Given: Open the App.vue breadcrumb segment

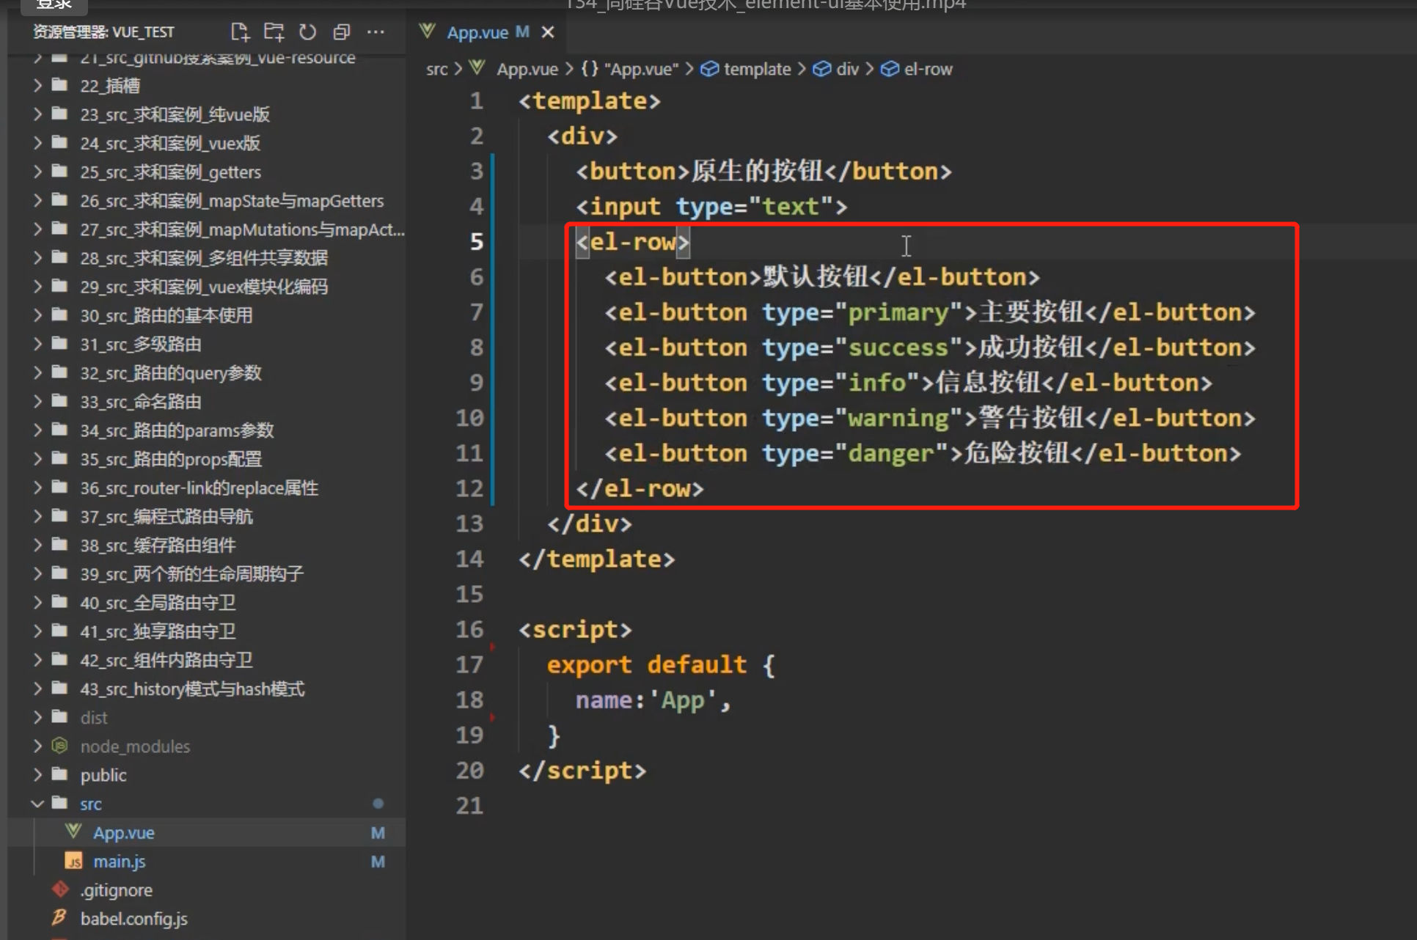Looking at the screenshot, I should point(527,69).
